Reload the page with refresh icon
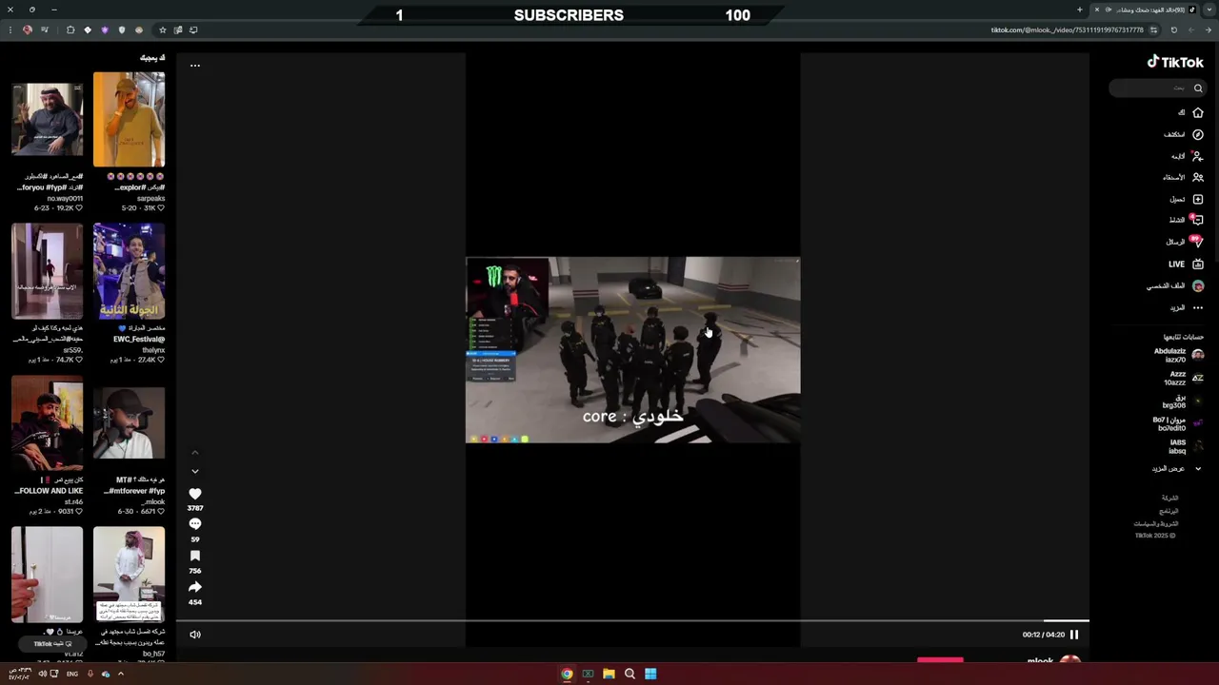 point(1174,29)
